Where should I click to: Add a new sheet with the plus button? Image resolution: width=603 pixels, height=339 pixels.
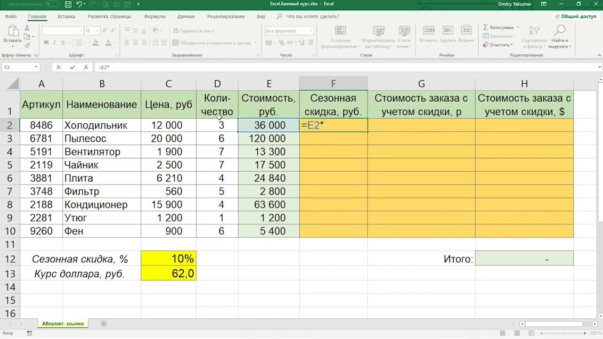(104, 323)
